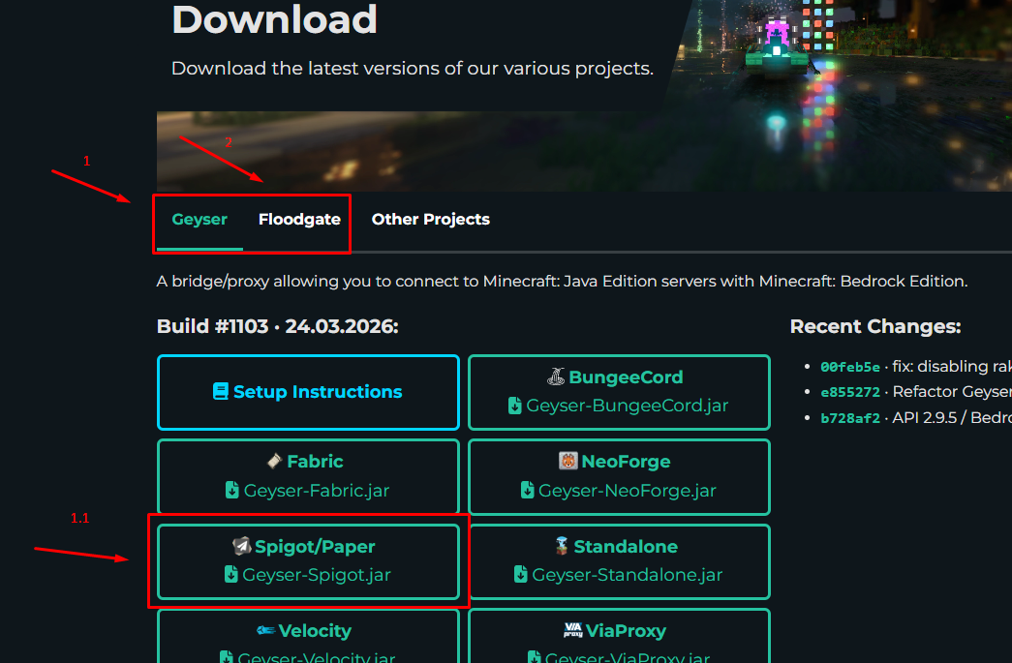This screenshot has width=1012, height=663.
Task: Click the Recent Changes heading
Action: pyautogui.click(x=875, y=326)
